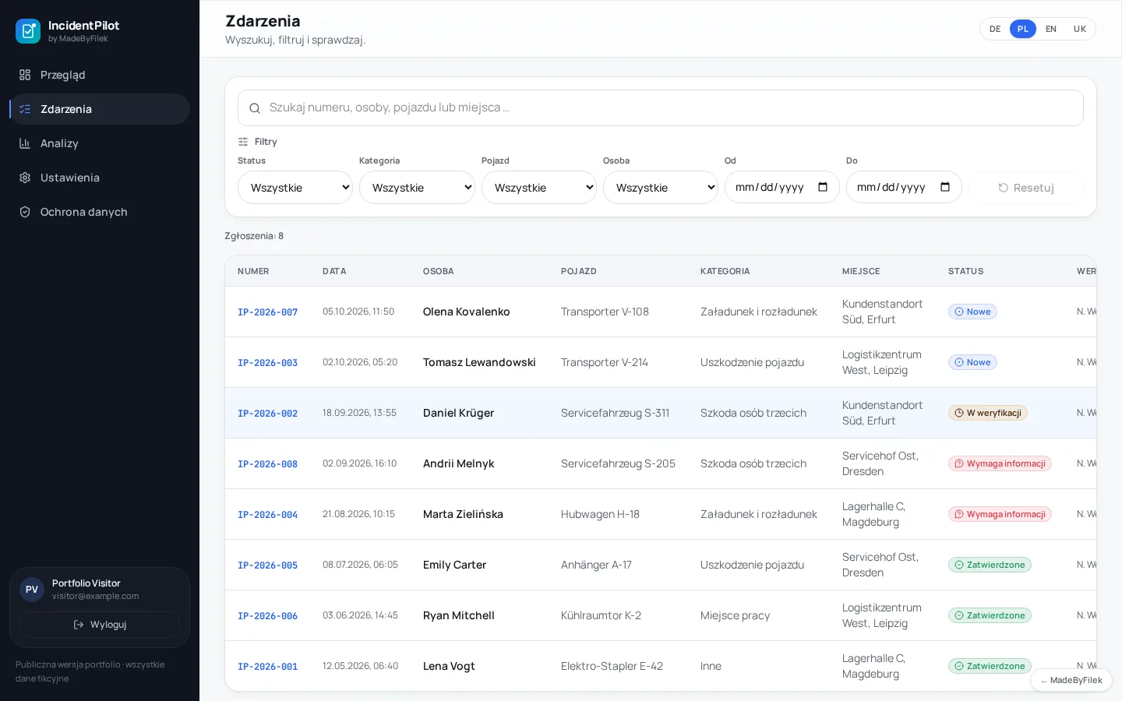Open the Kategoria filter dropdown
1122x701 pixels.
[x=417, y=188]
